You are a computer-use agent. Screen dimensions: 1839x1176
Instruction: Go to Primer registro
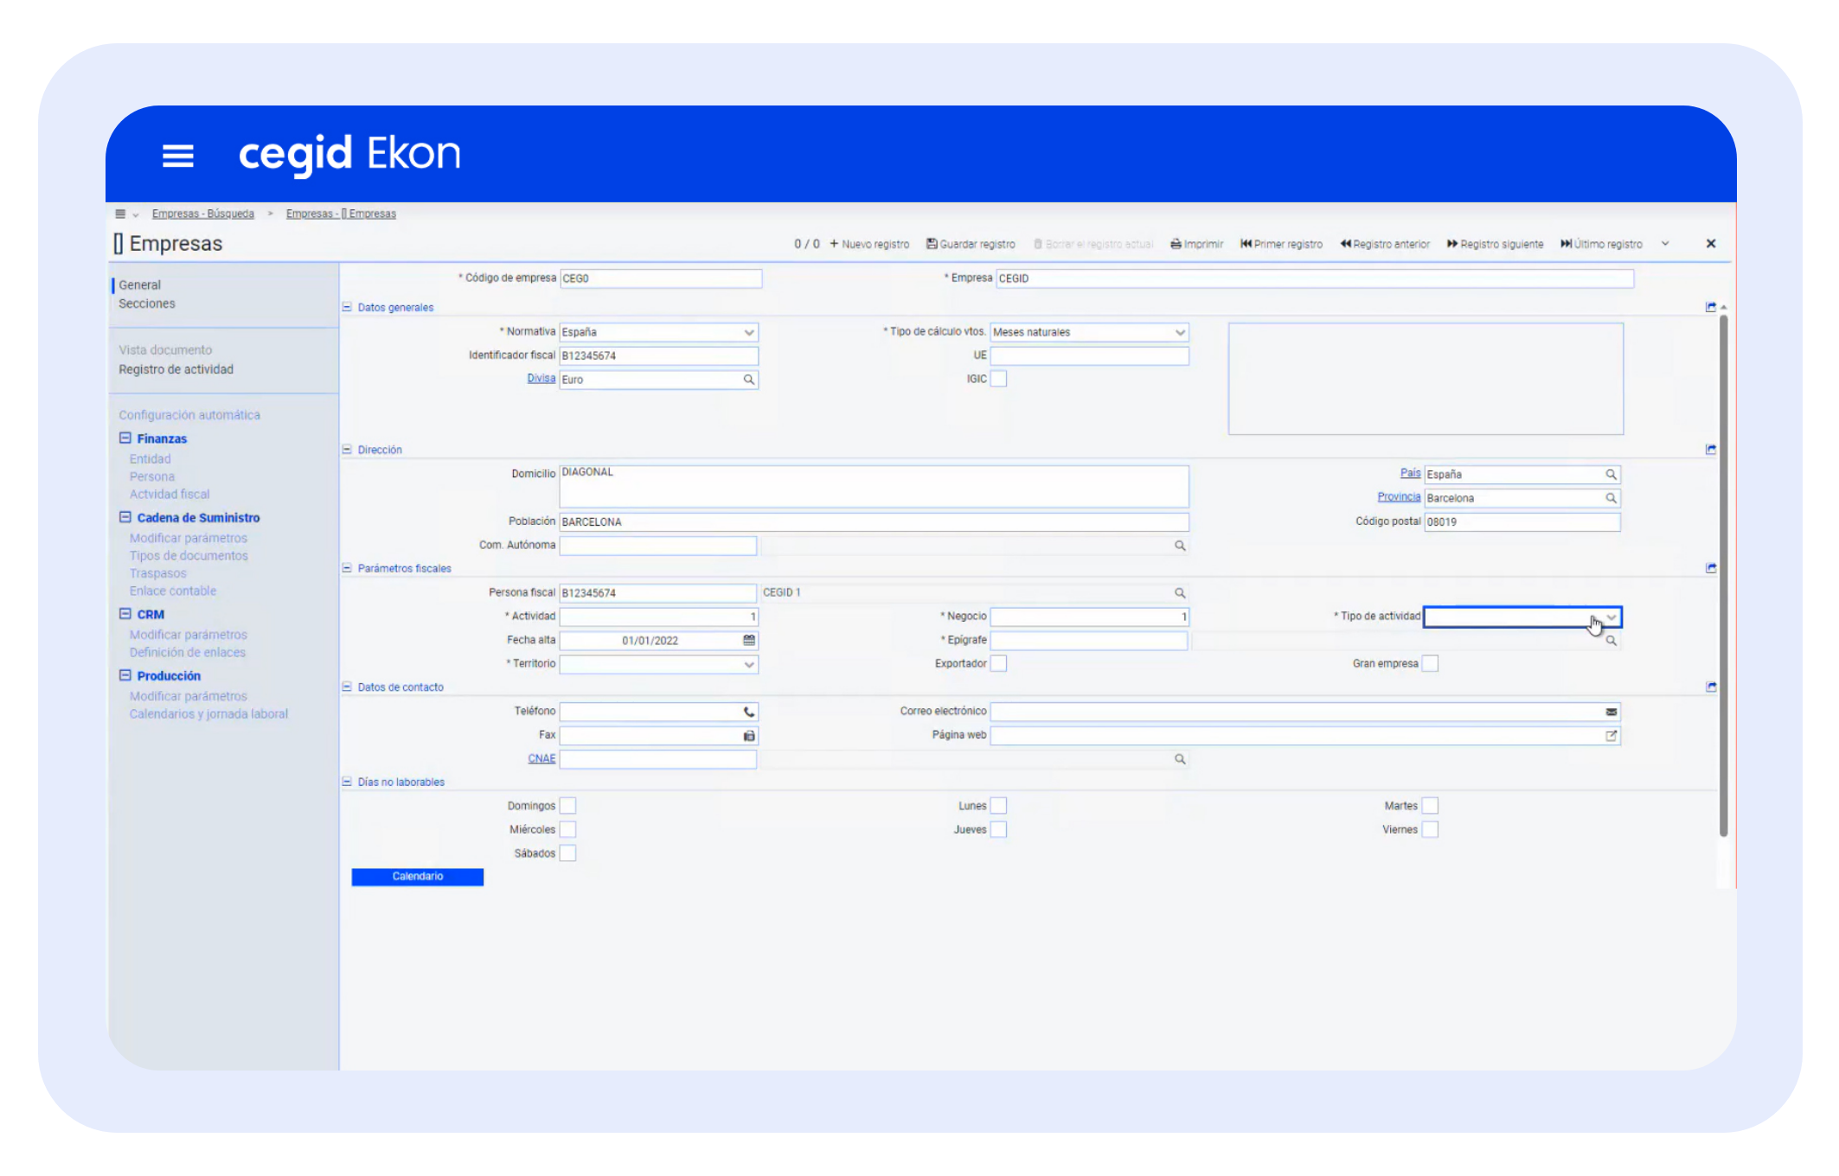pyautogui.click(x=1281, y=244)
